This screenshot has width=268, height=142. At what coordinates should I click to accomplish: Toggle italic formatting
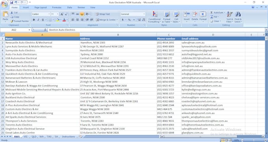click(x=38, y=20)
